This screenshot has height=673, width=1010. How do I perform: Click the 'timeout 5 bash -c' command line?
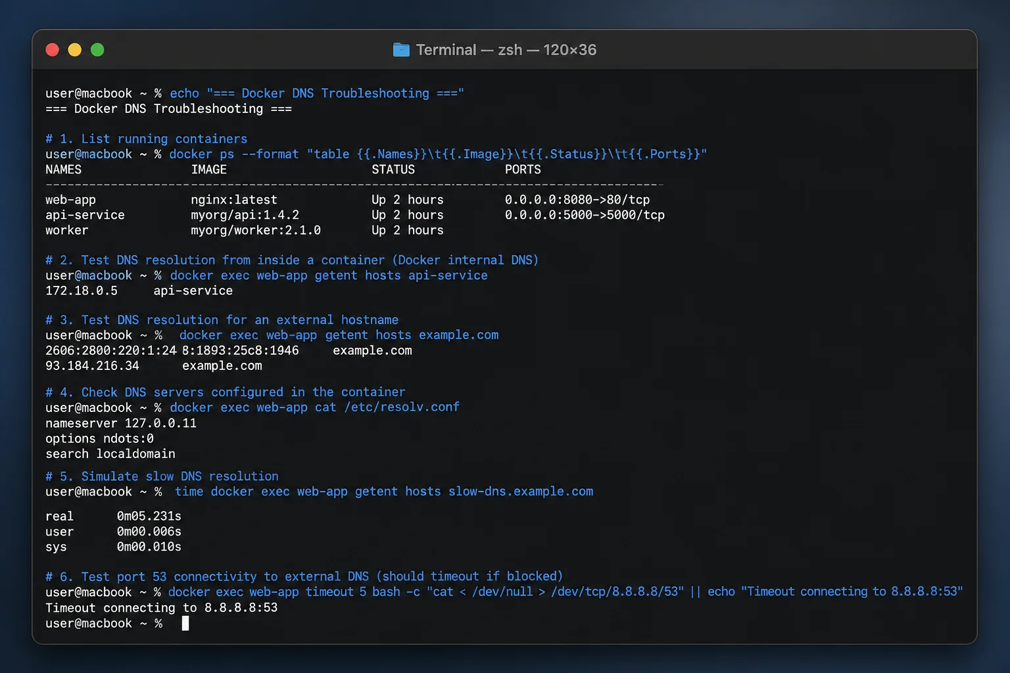(x=565, y=592)
